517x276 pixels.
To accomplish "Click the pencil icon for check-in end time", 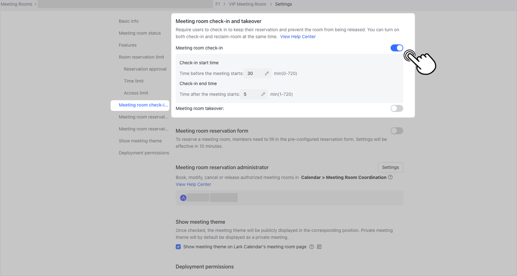I will (263, 94).
